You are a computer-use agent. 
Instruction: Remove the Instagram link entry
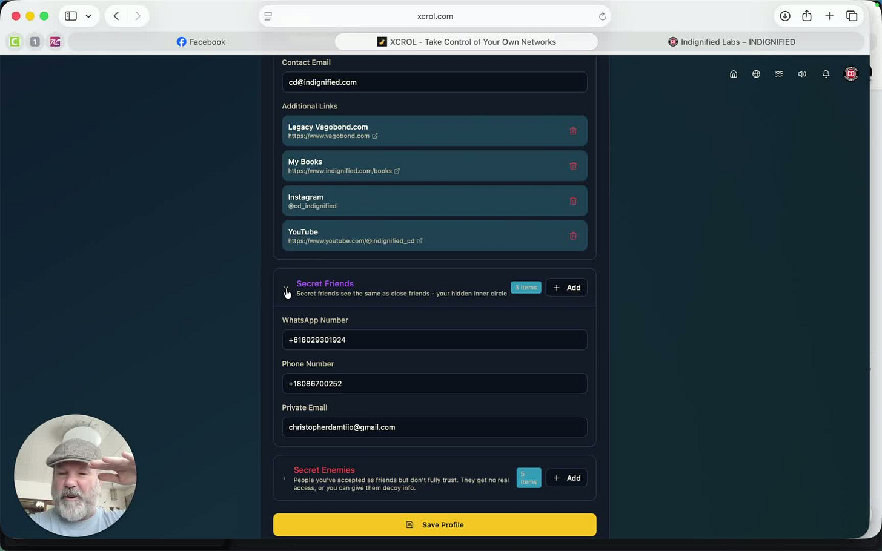coord(573,201)
